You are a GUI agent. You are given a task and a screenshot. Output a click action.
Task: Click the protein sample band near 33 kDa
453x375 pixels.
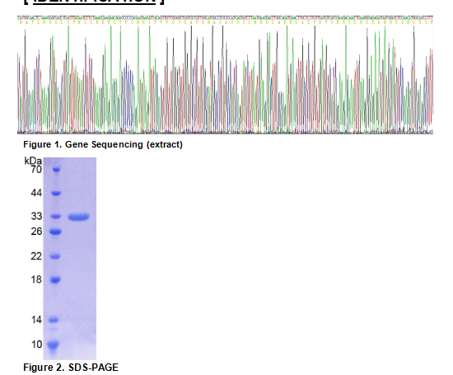tap(78, 217)
